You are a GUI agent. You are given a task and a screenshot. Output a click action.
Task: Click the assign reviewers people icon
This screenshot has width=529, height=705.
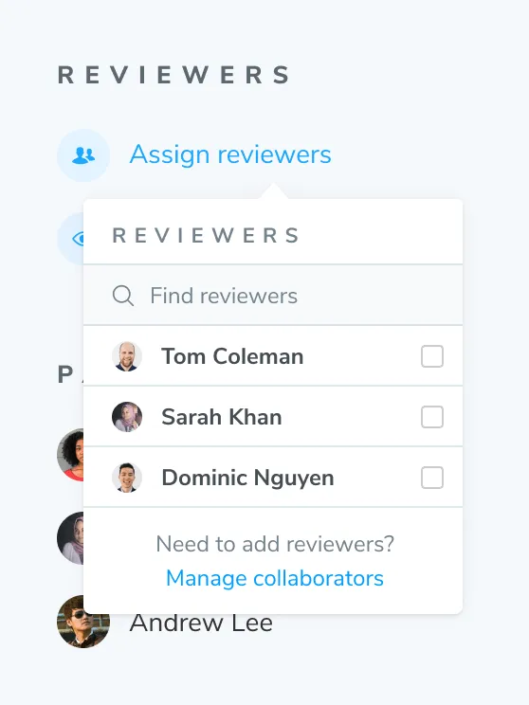coord(83,155)
